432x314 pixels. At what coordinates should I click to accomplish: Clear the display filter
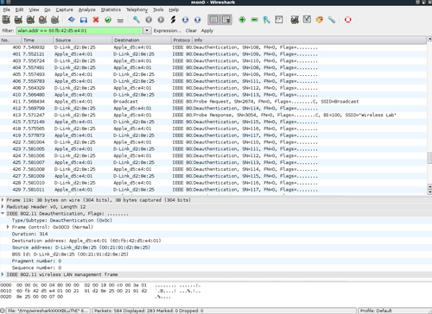191,30
